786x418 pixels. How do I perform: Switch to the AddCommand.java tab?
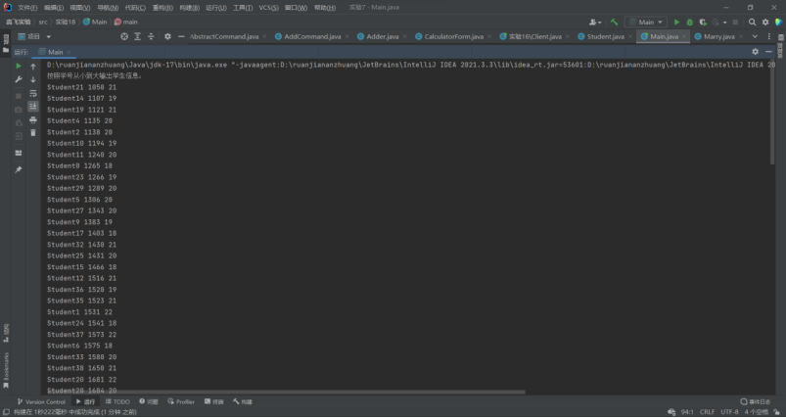click(312, 36)
